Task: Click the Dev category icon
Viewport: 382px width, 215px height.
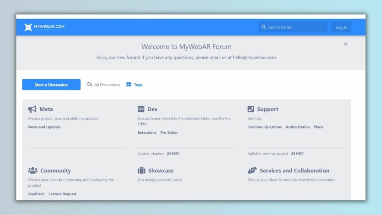Action: pos(141,109)
